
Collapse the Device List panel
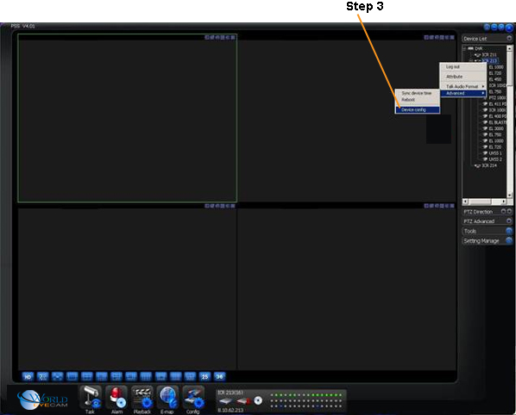coord(509,39)
